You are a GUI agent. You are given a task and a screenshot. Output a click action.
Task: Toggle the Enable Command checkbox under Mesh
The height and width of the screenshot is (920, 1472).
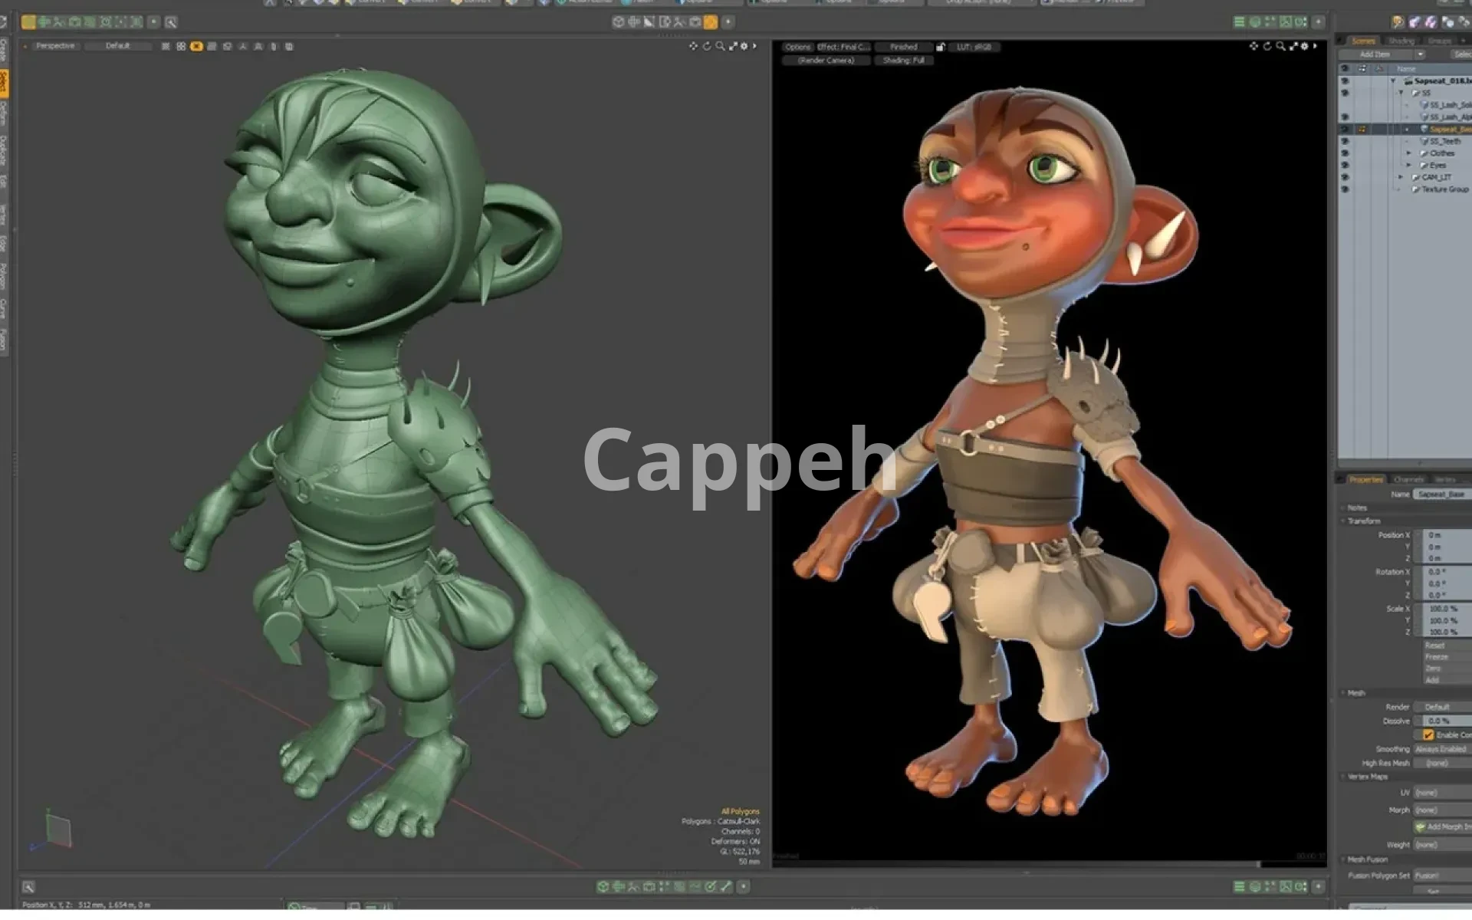coord(1428,734)
